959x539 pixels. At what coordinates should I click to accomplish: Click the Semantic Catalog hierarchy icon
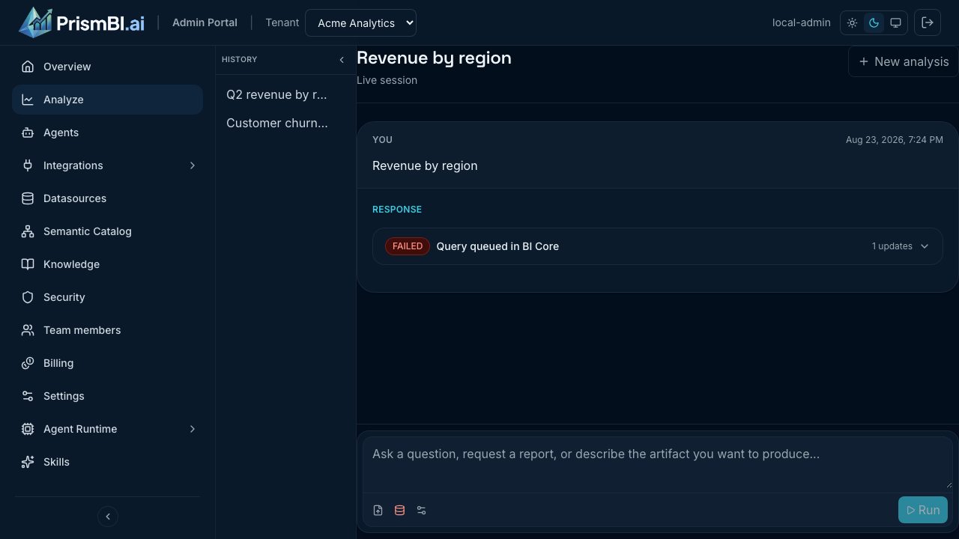(x=28, y=231)
